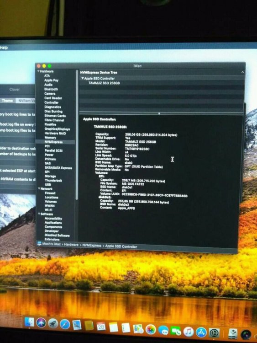This screenshot has width=257, height=343.
Task: Switch to NVRam tab in Clover window
Action: [26, 101]
